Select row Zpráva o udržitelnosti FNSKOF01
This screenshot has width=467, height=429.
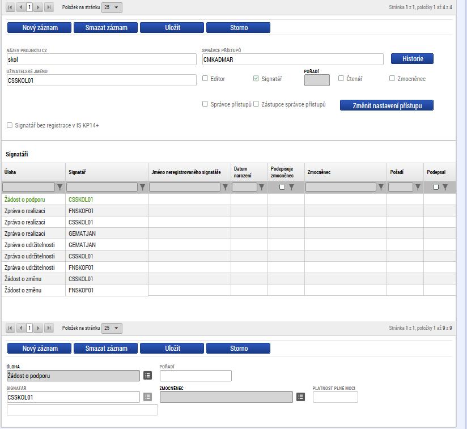coord(228,267)
